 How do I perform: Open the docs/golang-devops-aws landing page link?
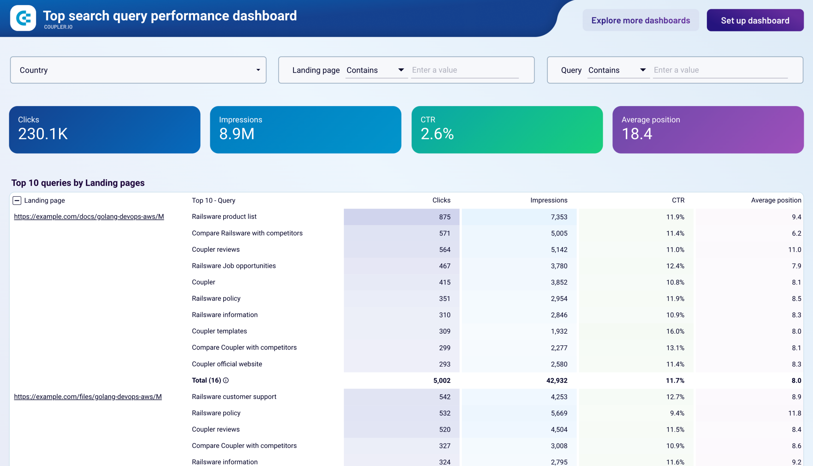(89, 216)
